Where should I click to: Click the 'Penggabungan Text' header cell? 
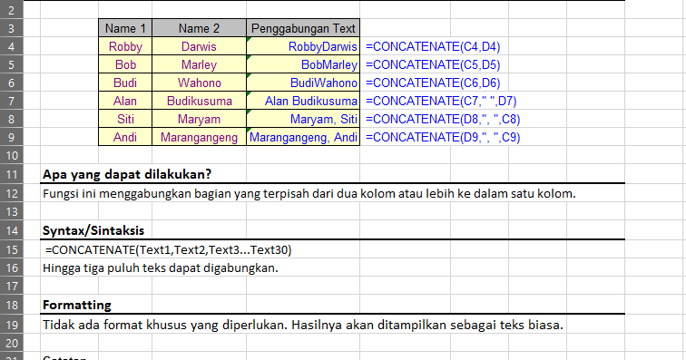tap(303, 28)
